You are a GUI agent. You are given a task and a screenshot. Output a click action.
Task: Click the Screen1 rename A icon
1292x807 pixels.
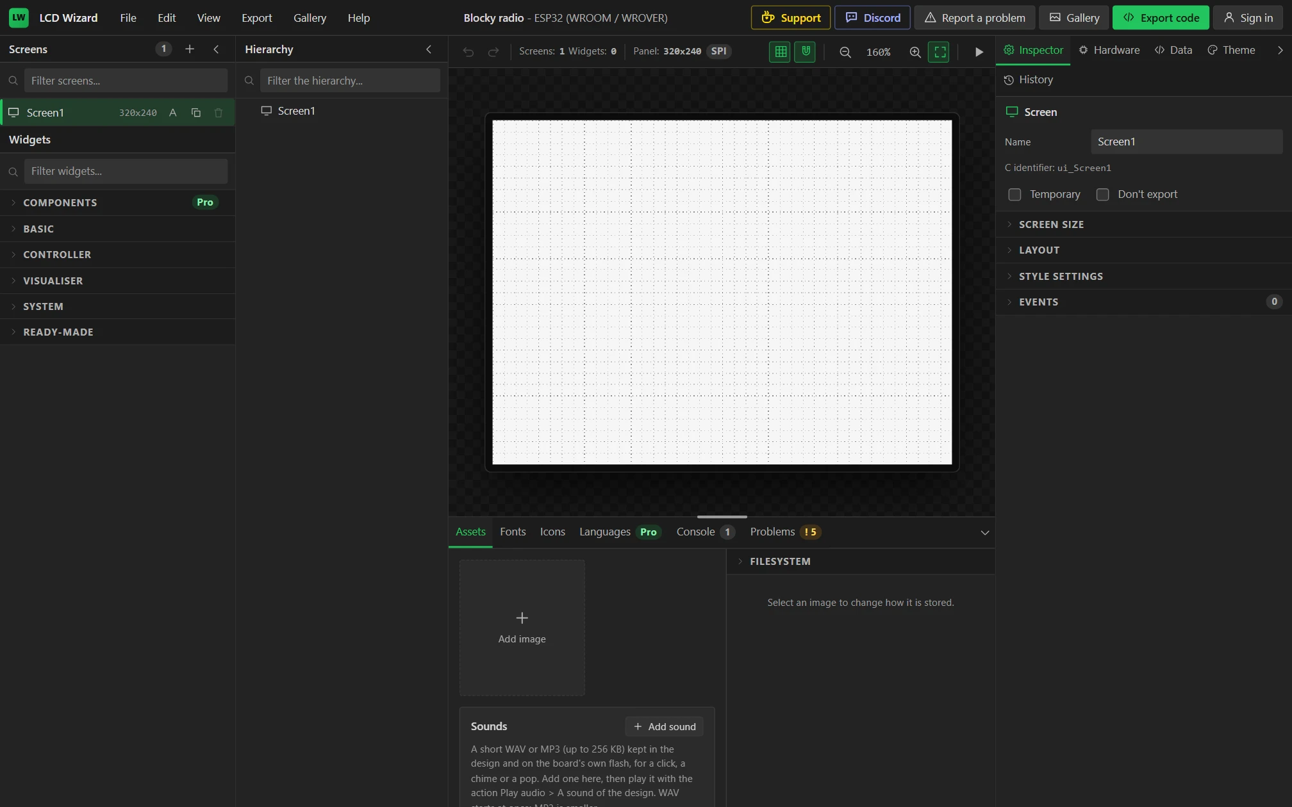[173, 113]
